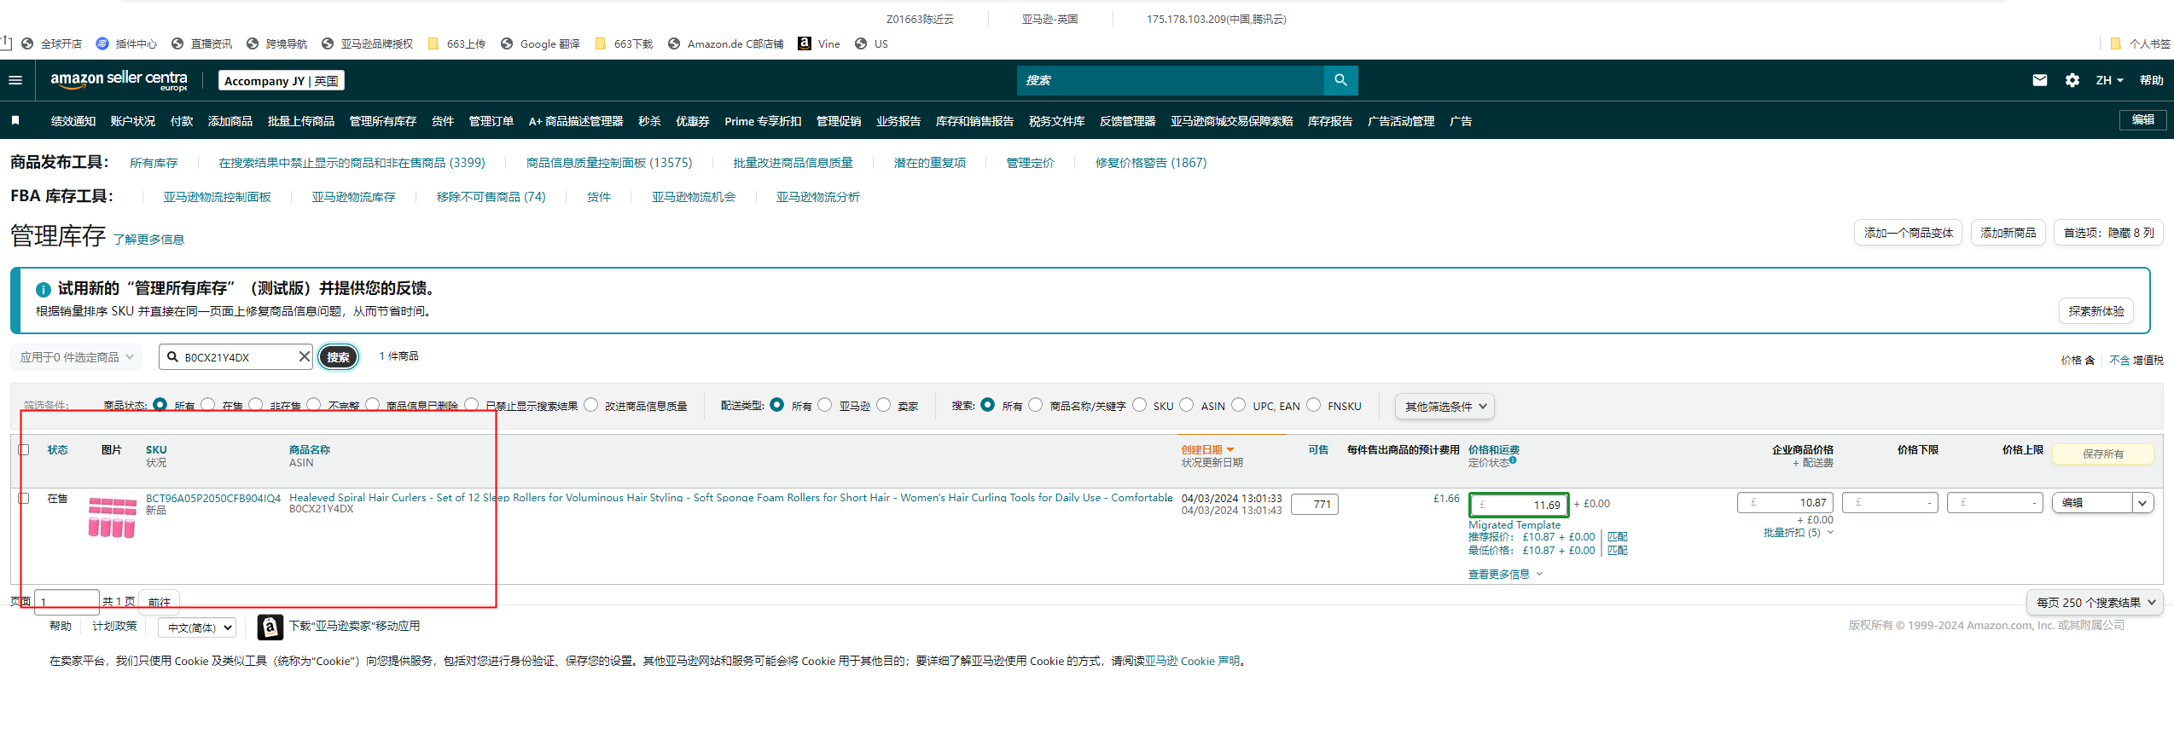Click the header search magnifier button

click(1340, 80)
